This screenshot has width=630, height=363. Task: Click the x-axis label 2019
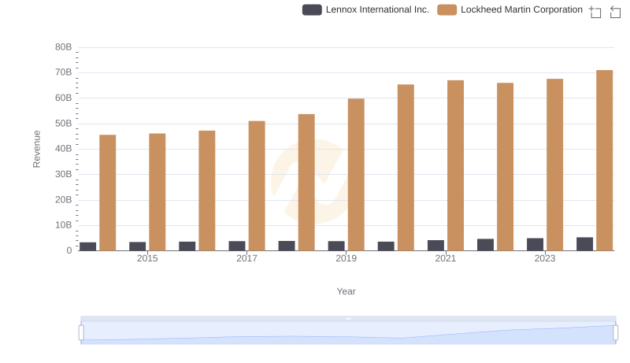point(346,258)
